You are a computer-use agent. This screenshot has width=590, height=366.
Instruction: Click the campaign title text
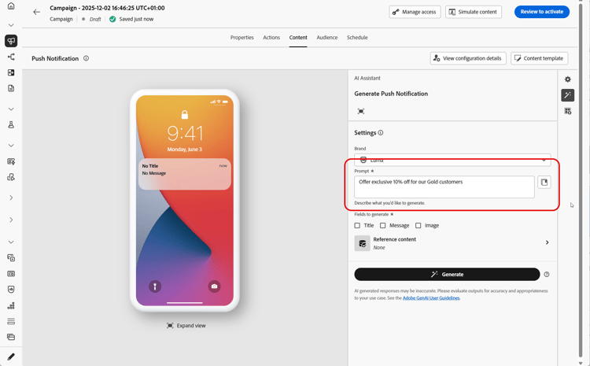coord(107,8)
